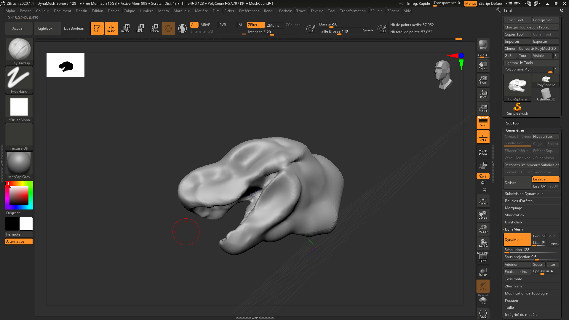Toggle Solo mode

tap(483, 300)
